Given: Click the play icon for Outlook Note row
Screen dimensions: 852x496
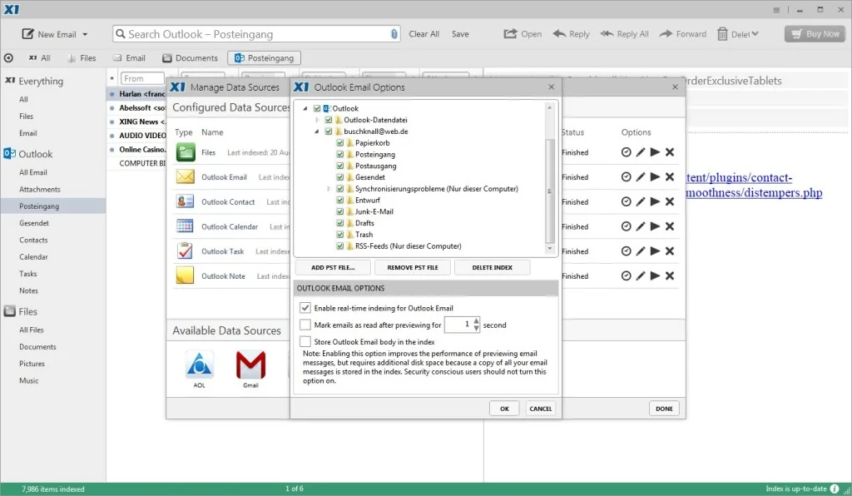Looking at the screenshot, I should (656, 276).
